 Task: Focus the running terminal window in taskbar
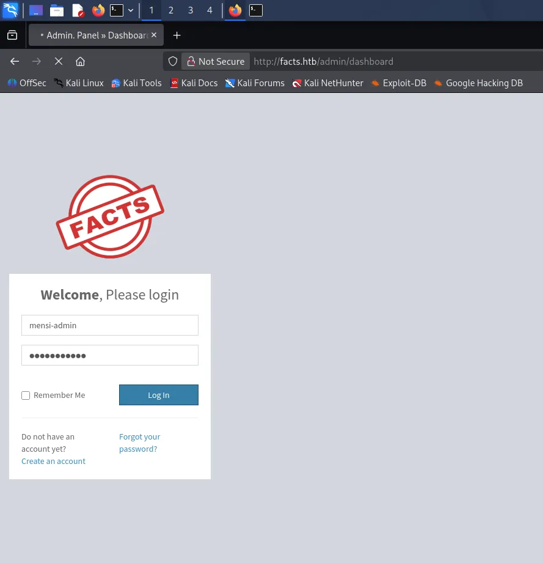click(x=256, y=10)
